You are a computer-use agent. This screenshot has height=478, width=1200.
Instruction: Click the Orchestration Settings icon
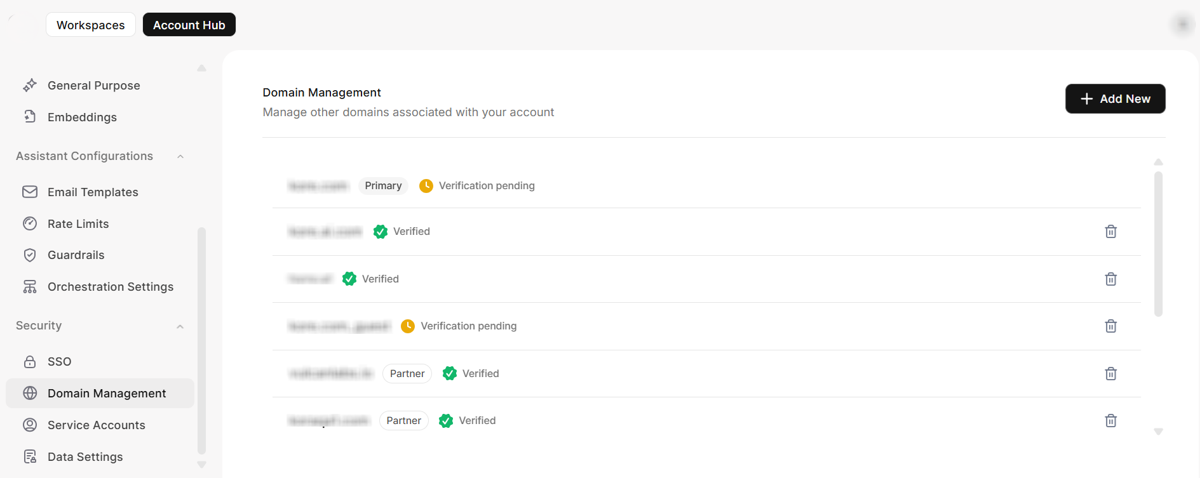click(x=30, y=287)
